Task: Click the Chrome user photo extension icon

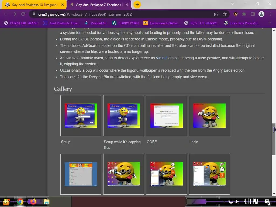Action: (x=236, y=14)
